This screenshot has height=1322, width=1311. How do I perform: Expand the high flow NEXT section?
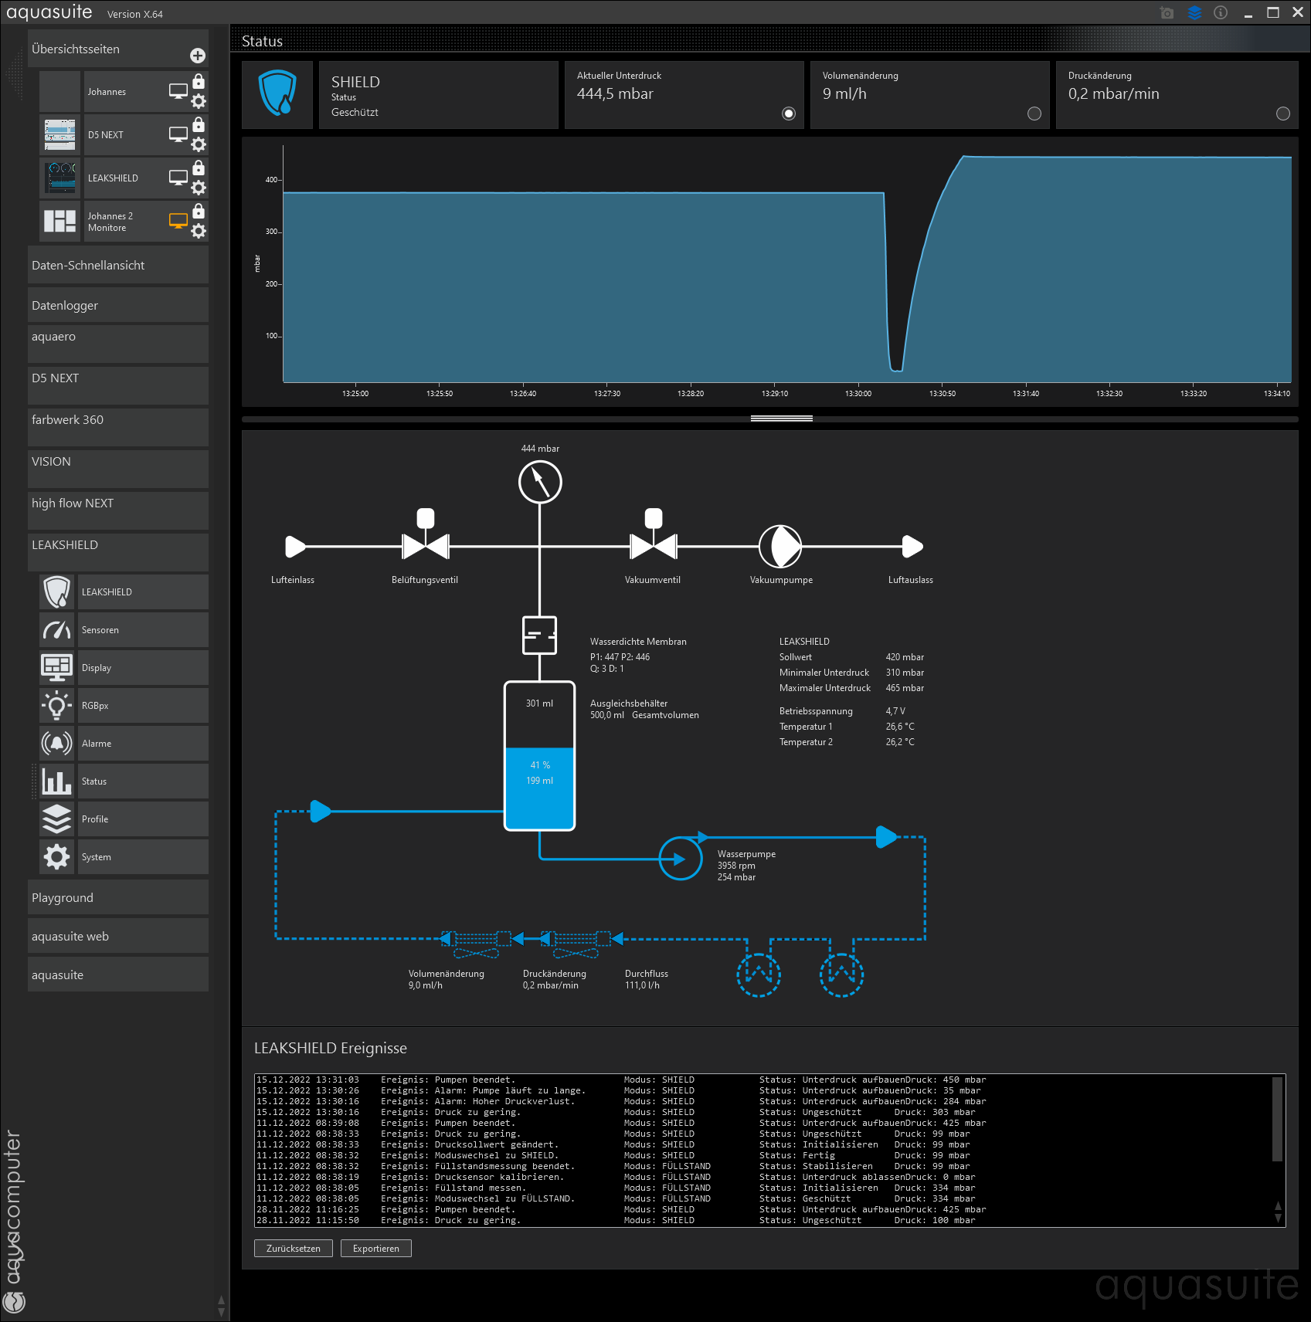[117, 510]
